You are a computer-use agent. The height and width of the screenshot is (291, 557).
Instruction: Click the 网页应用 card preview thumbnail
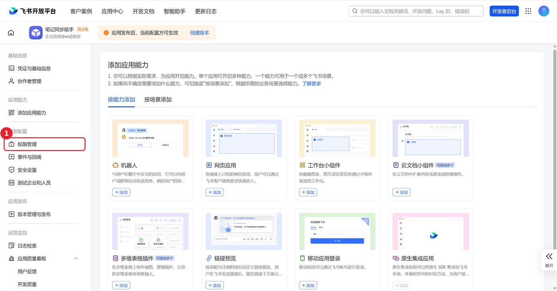pyautogui.click(x=244, y=138)
